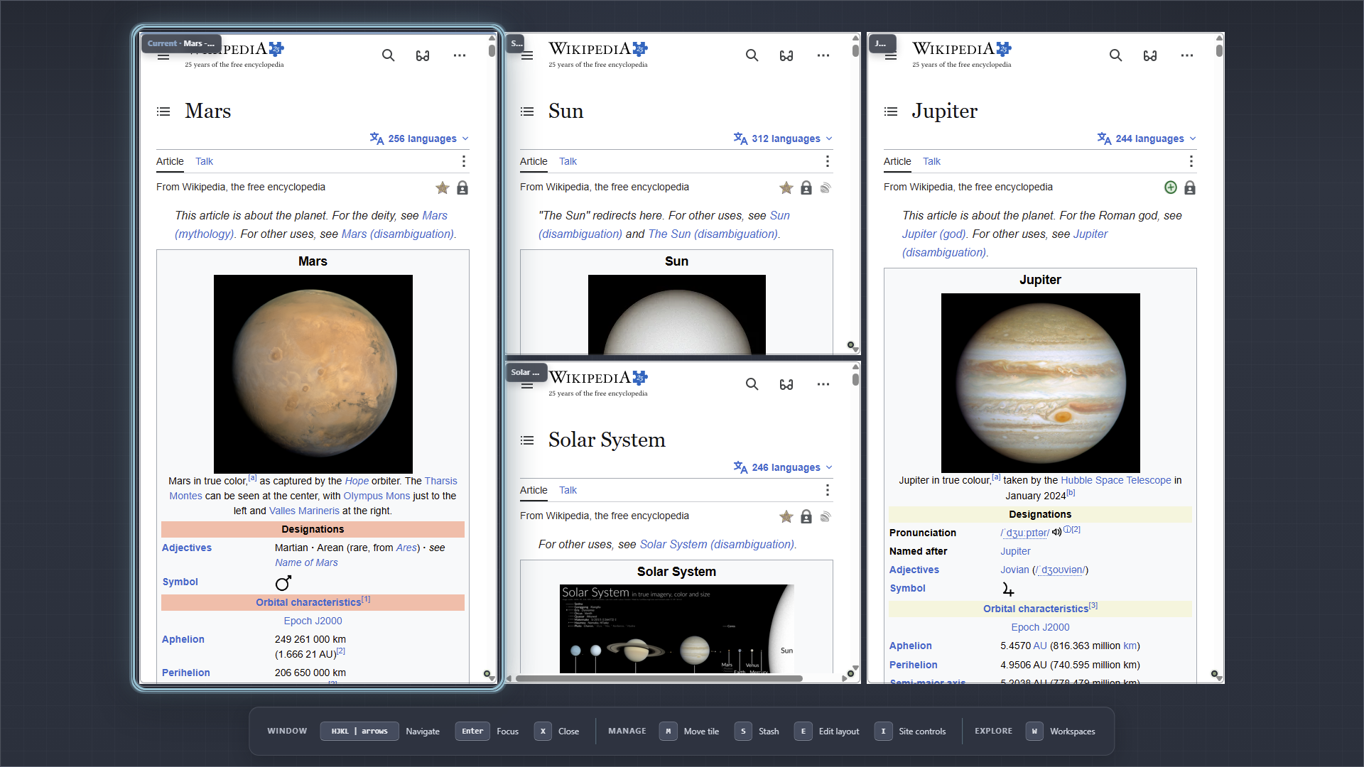1364x767 pixels.
Task: Open Talk tab on Jupiter page
Action: pos(931,161)
